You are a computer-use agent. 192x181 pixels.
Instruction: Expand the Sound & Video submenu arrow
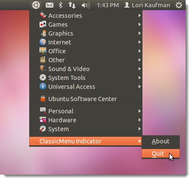[x=139, y=69]
